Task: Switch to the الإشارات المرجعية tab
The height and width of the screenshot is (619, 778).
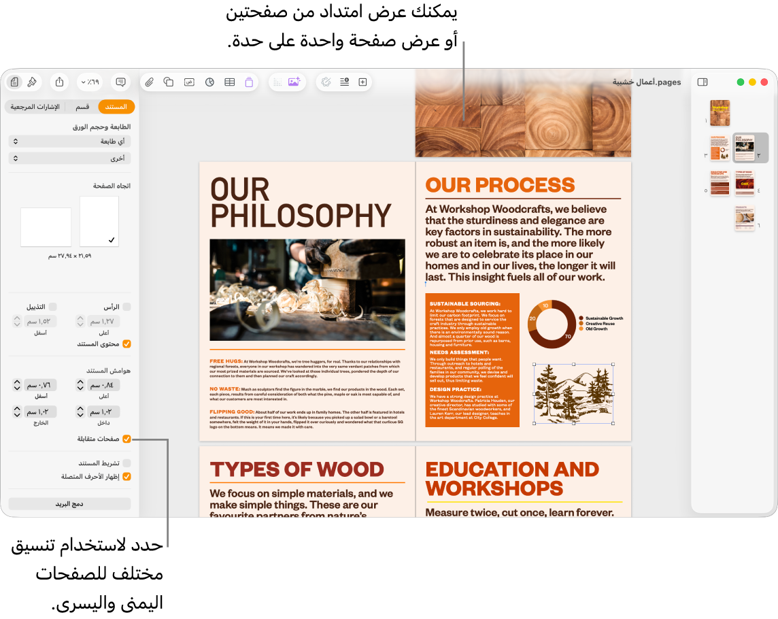Action: [35, 107]
